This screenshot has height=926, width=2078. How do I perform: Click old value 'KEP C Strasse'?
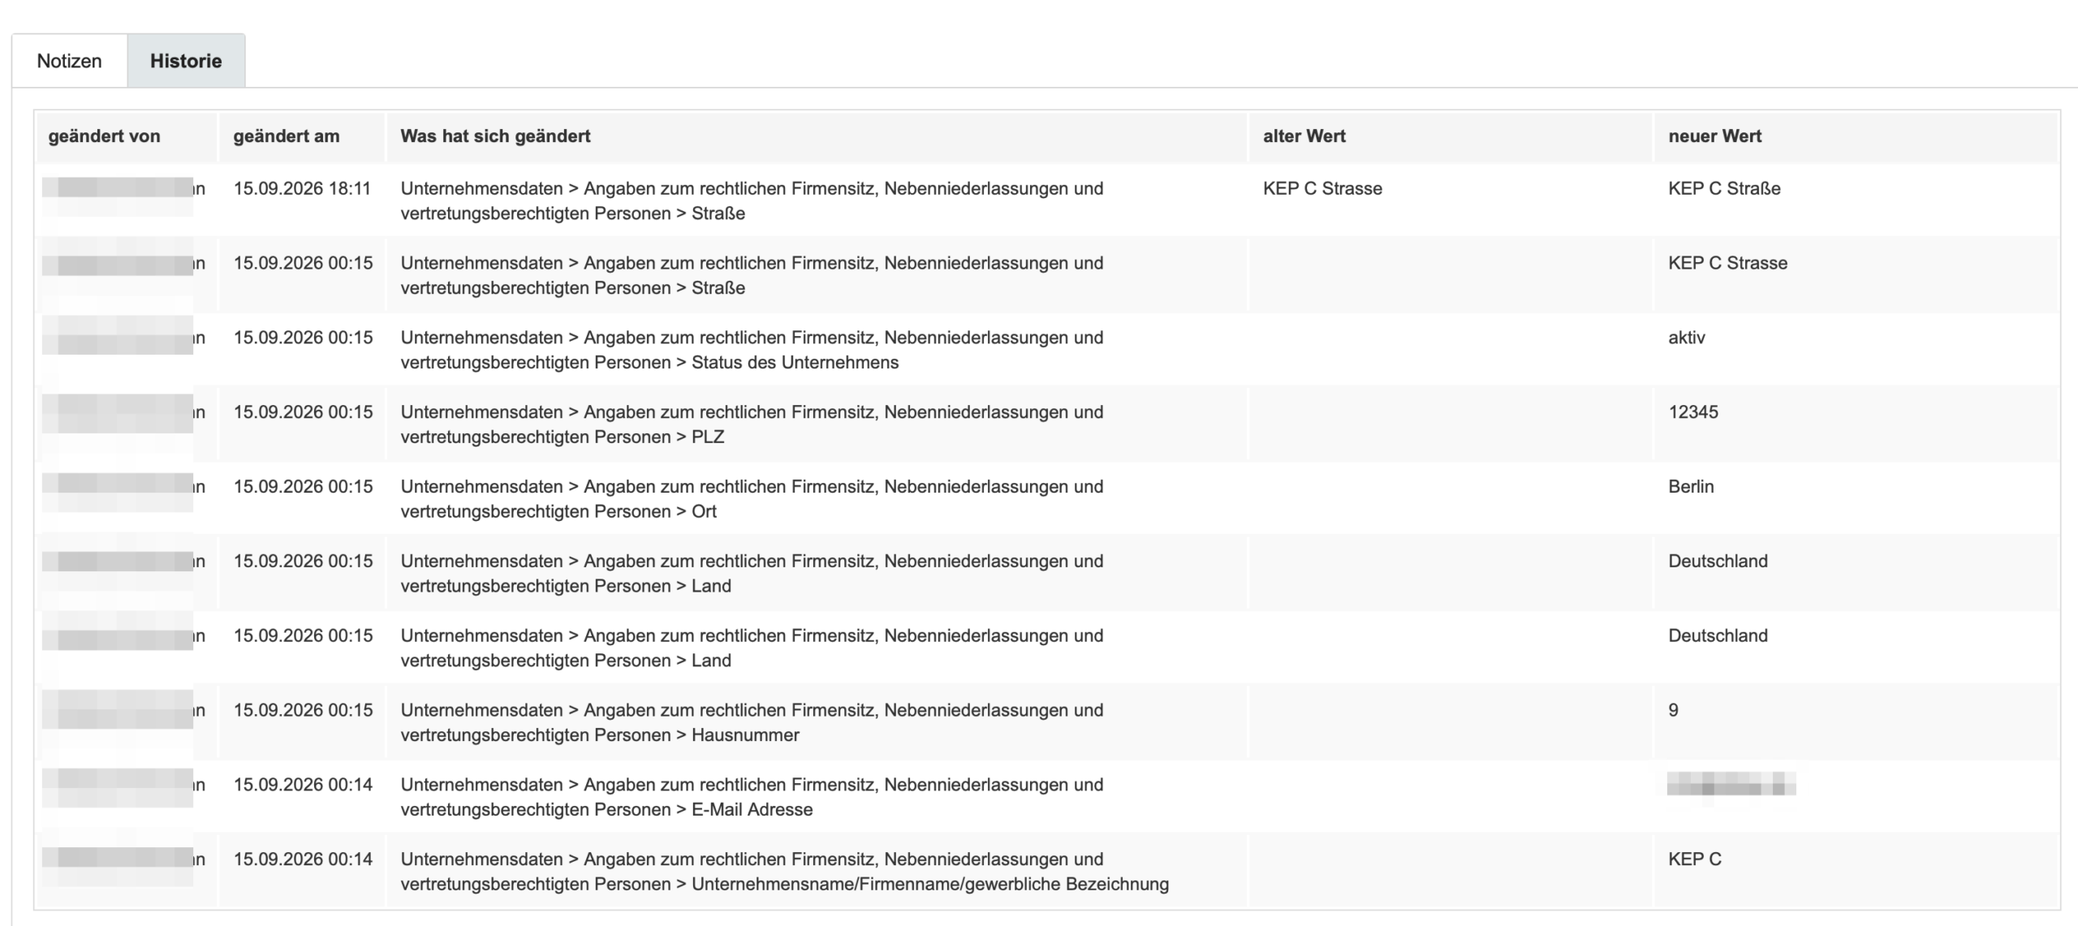tap(1322, 188)
